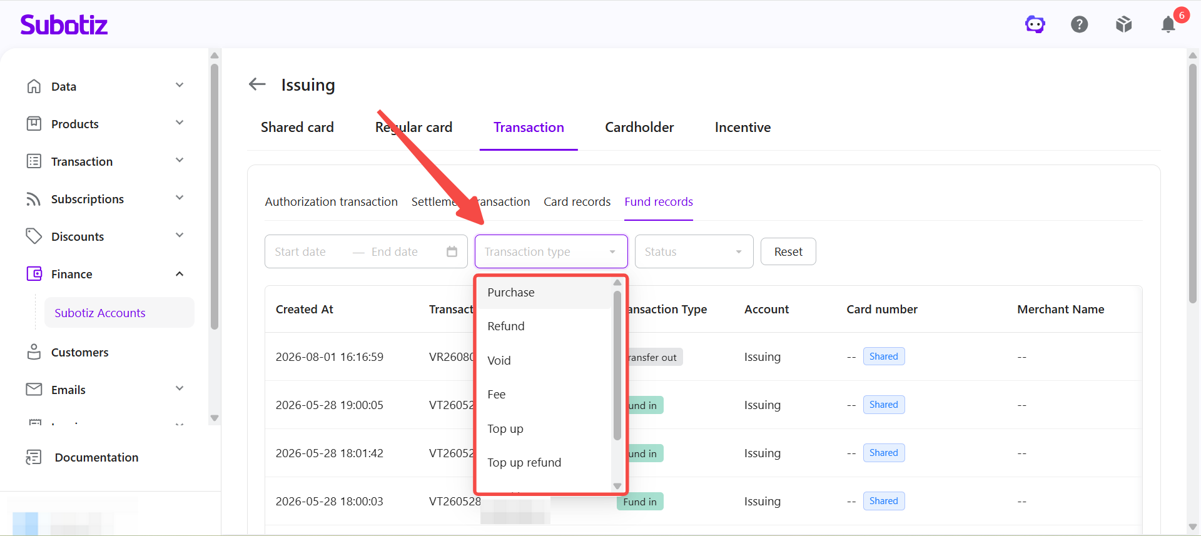Expand the Emails menu chevron
1201x536 pixels.
tap(180, 388)
